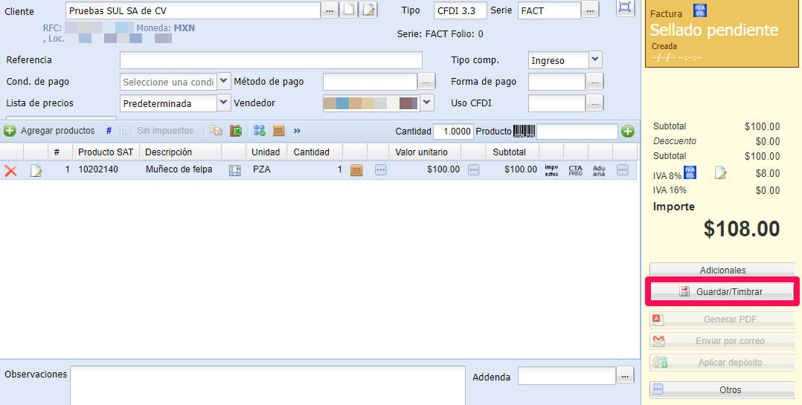Open the Adicionales button

pyautogui.click(x=722, y=270)
